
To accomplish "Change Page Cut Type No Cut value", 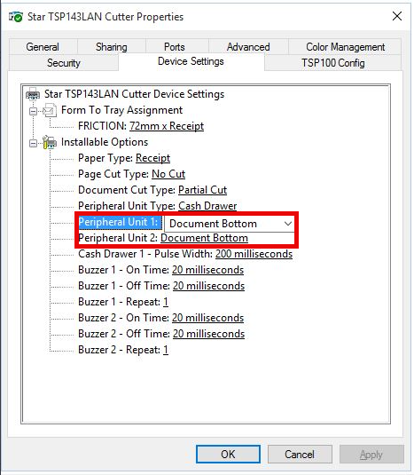I will pos(168,174).
